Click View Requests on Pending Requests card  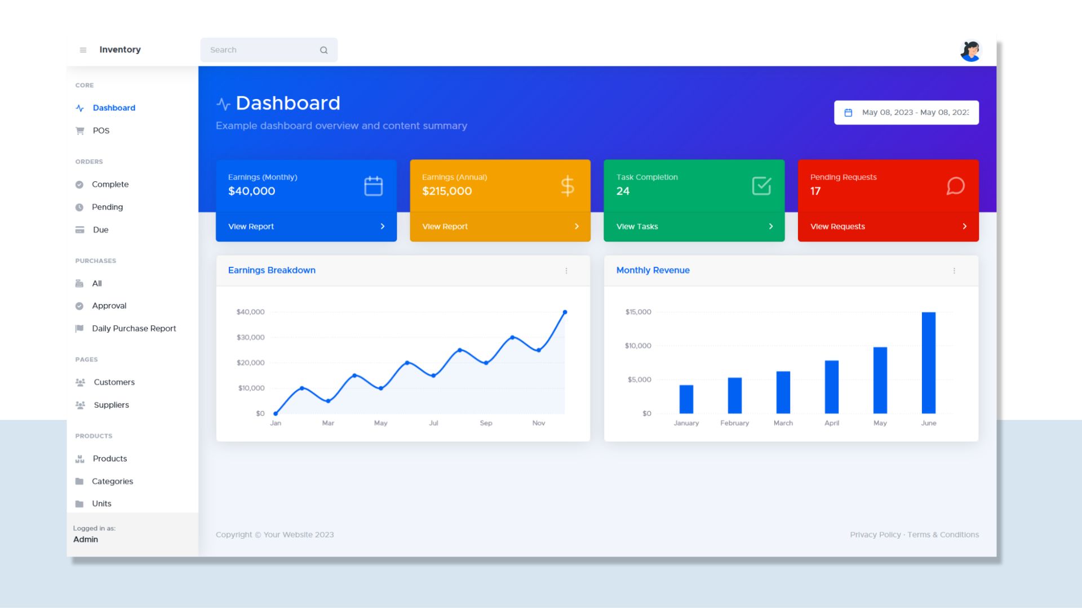[x=837, y=226]
